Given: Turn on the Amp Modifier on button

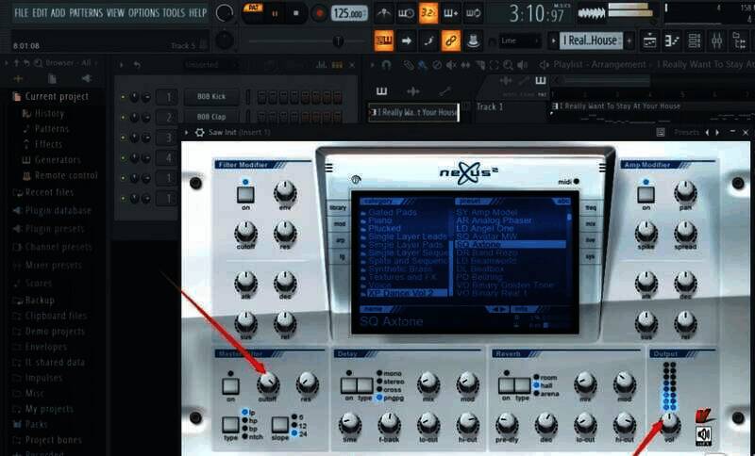Looking at the screenshot, I should pos(646,195).
